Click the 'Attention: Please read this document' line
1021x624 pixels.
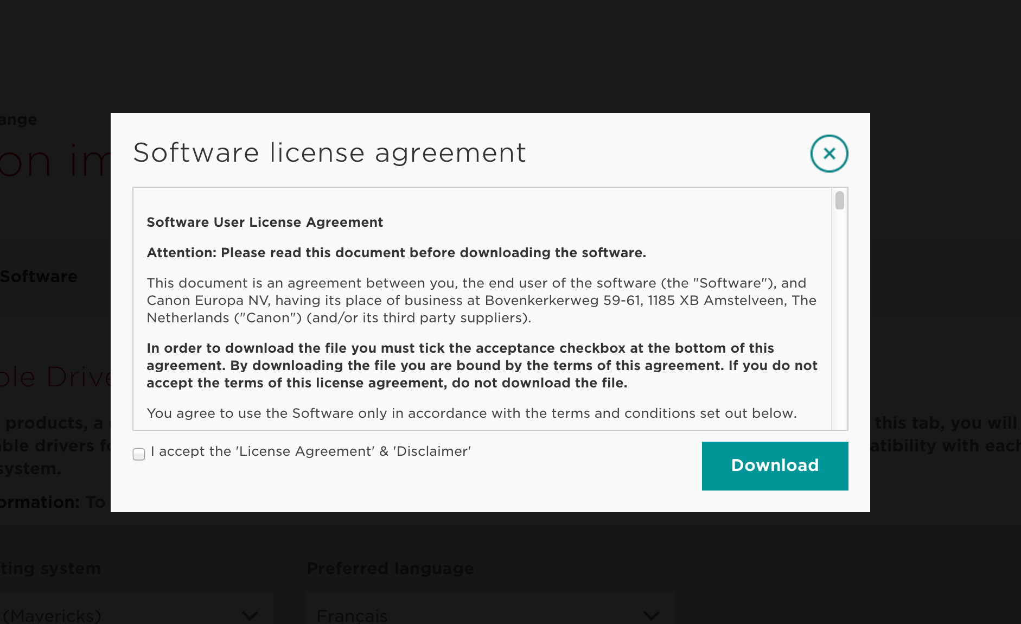point(396,253)
